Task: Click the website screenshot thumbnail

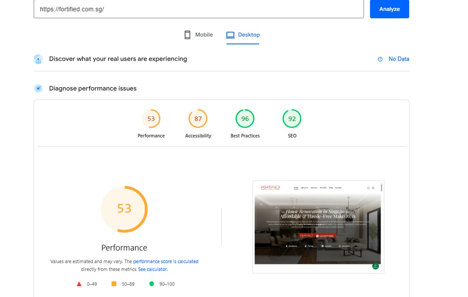Action: coord(318,227)
